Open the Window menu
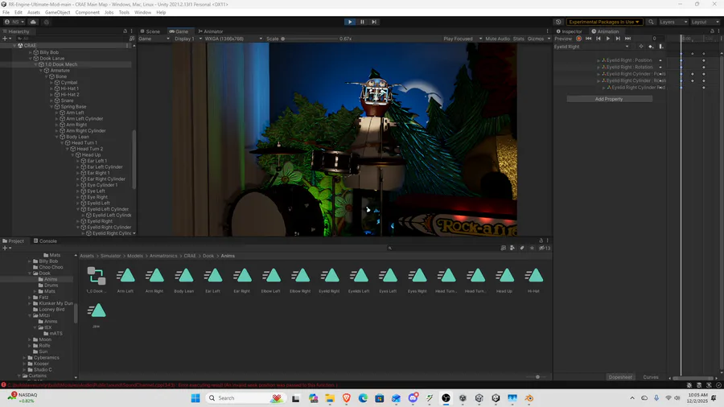The height and width of the screenshot is (407, 724). 142,12
